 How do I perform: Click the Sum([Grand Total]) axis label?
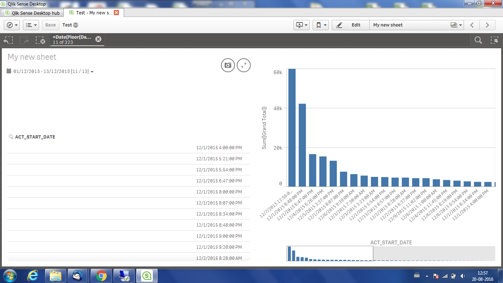point(264,128)
